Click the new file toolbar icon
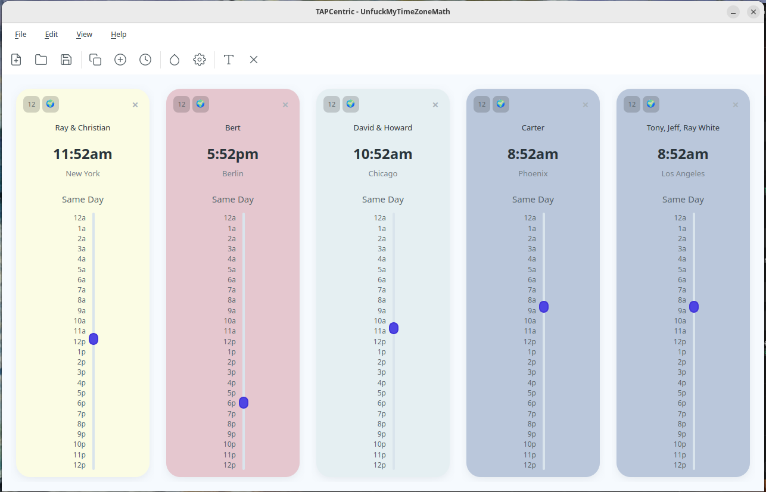The width and height of the screenshot is (766, 492). tap(16, 60)
